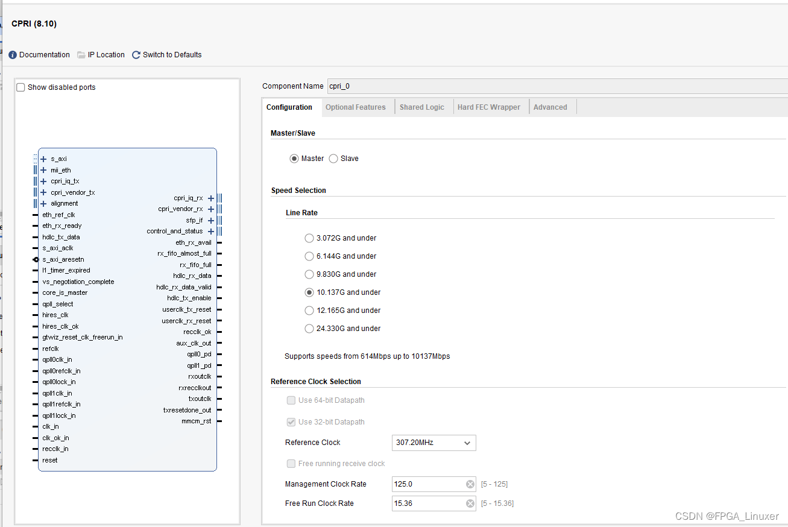Viewport: 788px width, 527px height.
Task: Select the gtwiz_reset_clk_freerun_in port label
Action: point(83,338)
